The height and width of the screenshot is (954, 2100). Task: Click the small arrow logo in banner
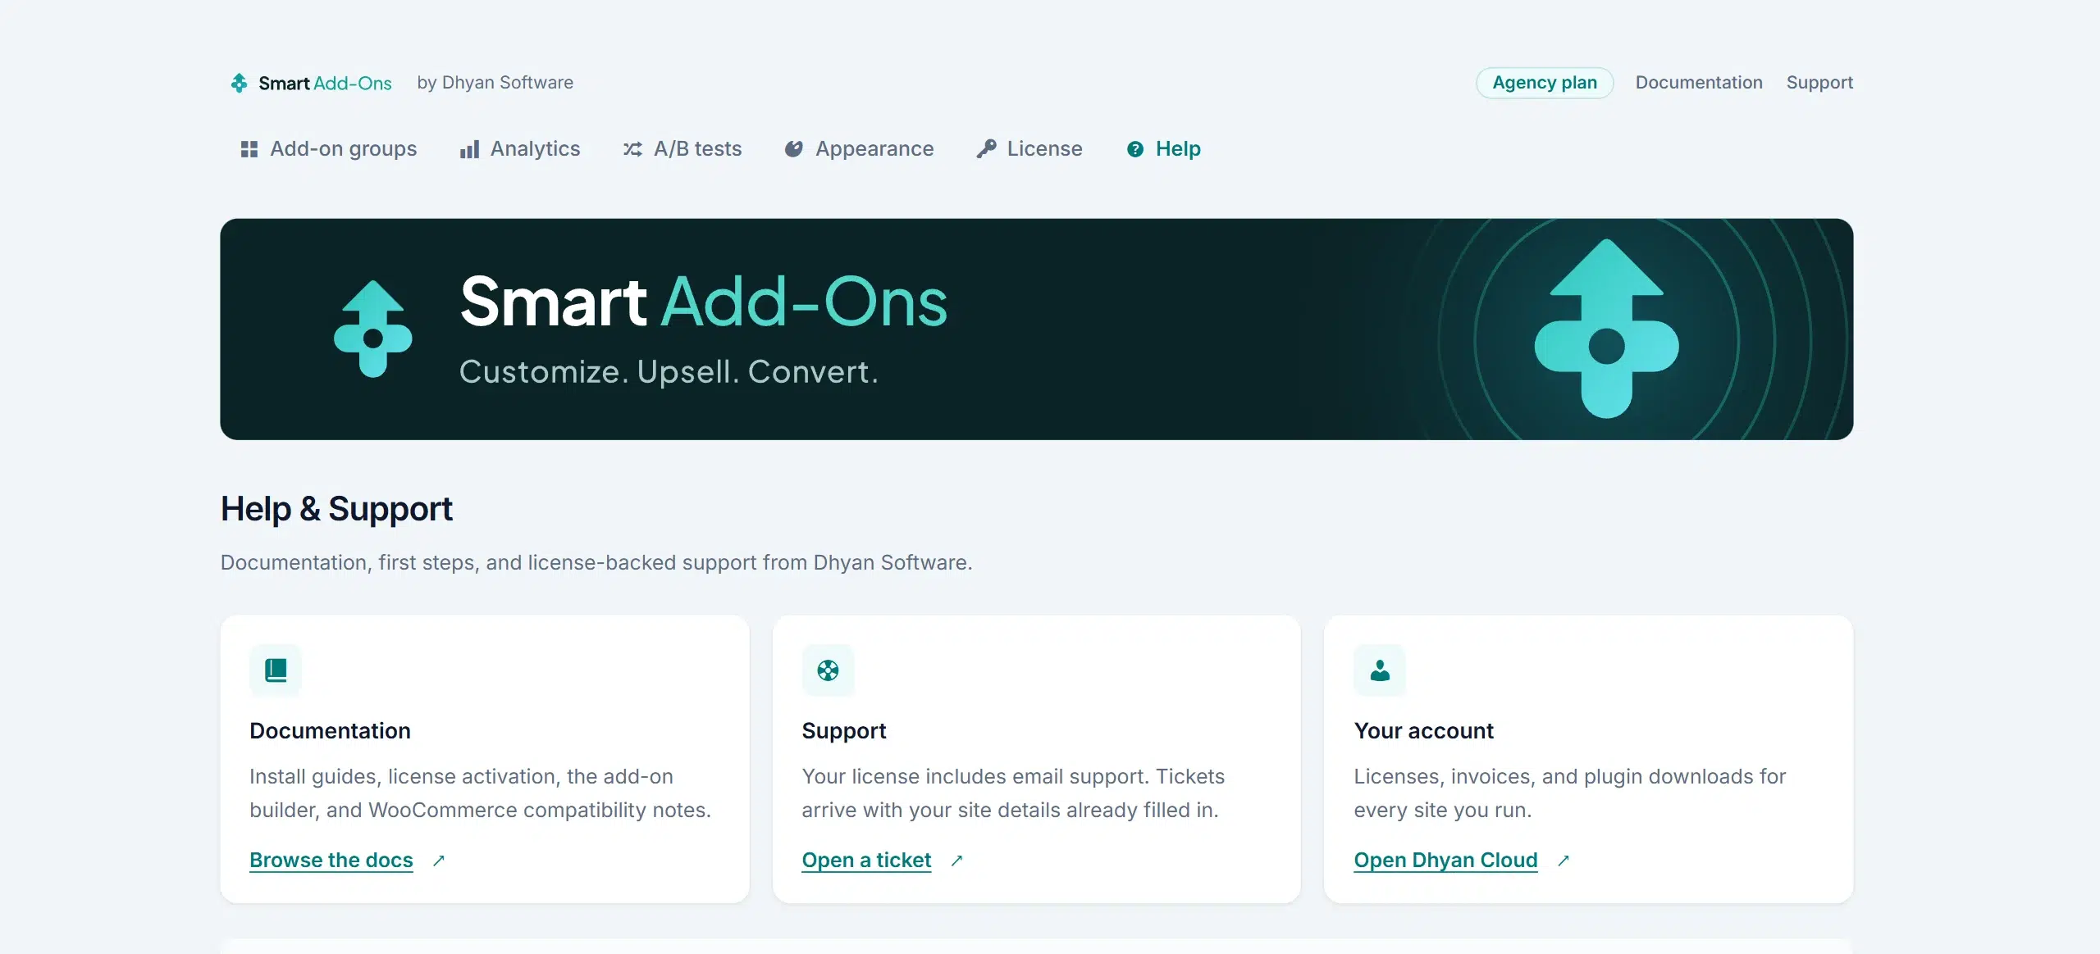coord(373,329)
